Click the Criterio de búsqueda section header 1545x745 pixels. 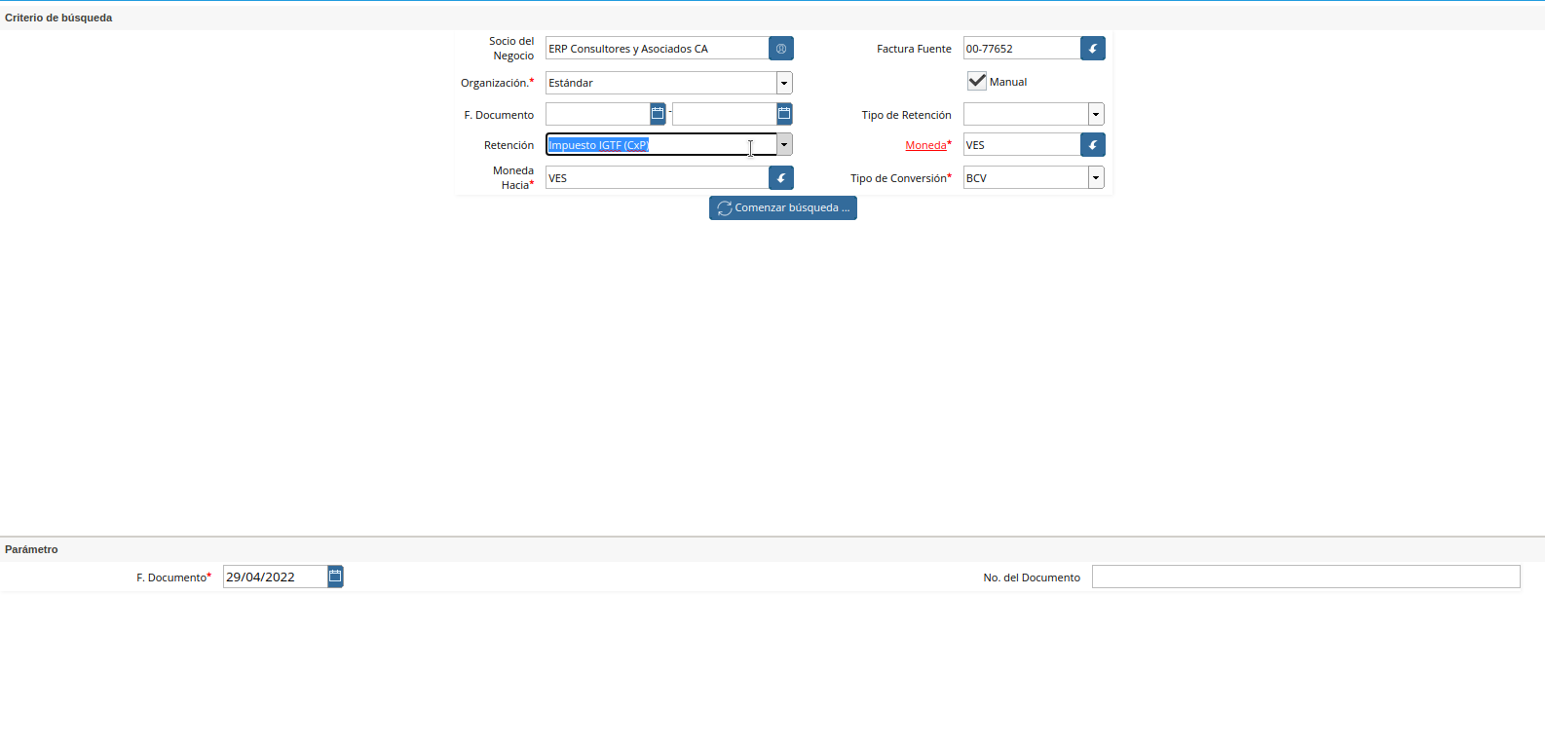[x=58, y=18]
